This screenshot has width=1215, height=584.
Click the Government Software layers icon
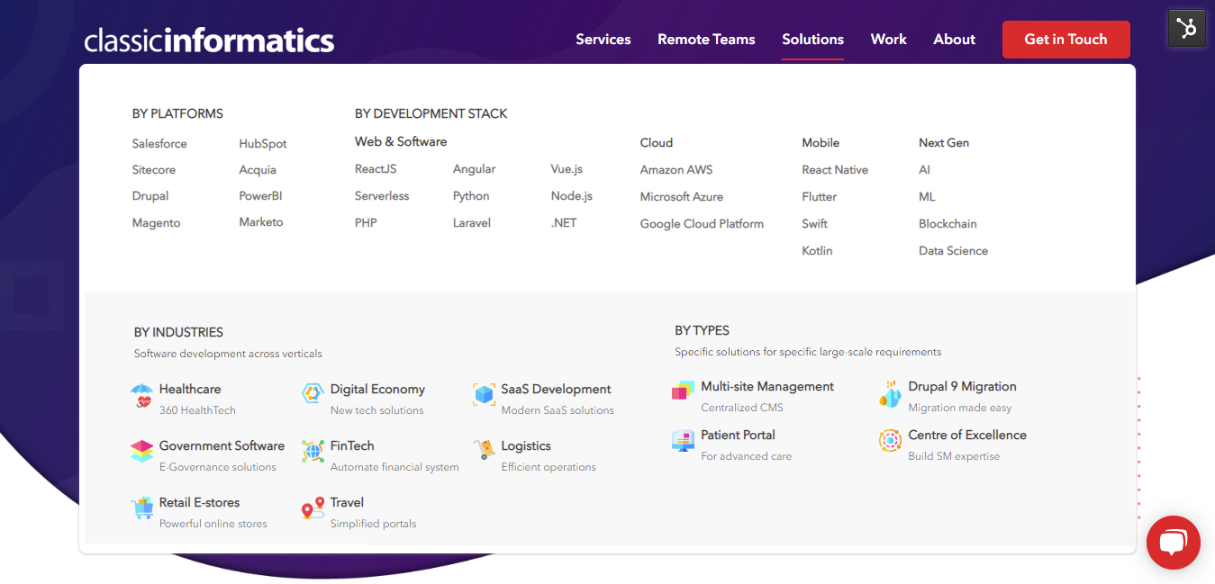tap(141, 451)
